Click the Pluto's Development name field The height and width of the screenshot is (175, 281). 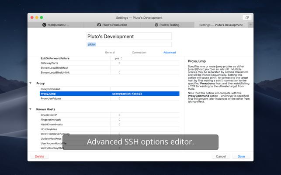pos(129,37)
